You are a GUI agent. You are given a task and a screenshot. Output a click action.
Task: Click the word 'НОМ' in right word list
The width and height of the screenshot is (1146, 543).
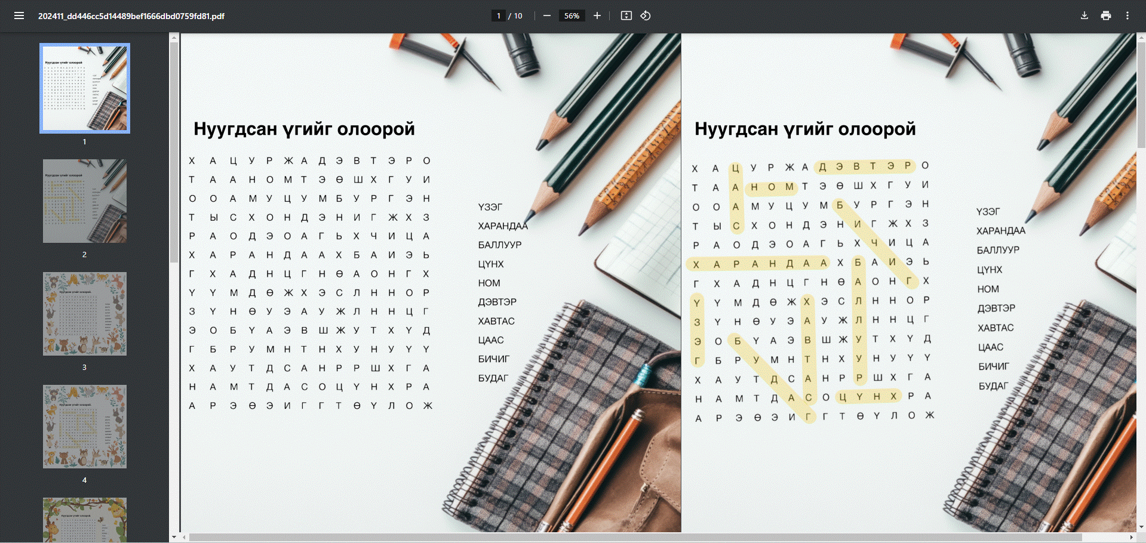988,289
